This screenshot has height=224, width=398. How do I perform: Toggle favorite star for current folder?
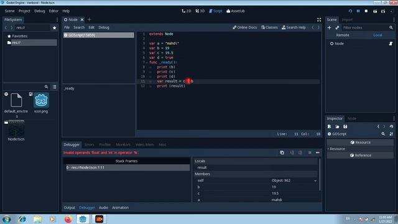point(54,27)
